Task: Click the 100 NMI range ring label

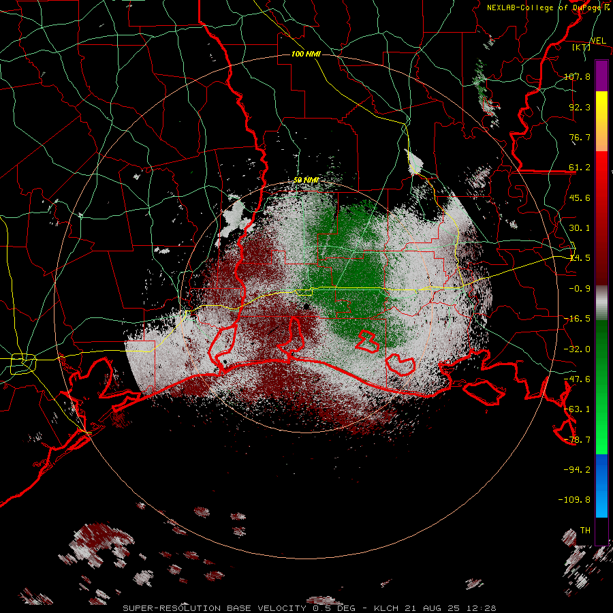Action: click(306, 54)
